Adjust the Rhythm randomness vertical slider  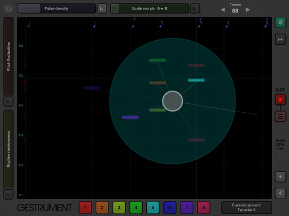(x=8, y=149)
